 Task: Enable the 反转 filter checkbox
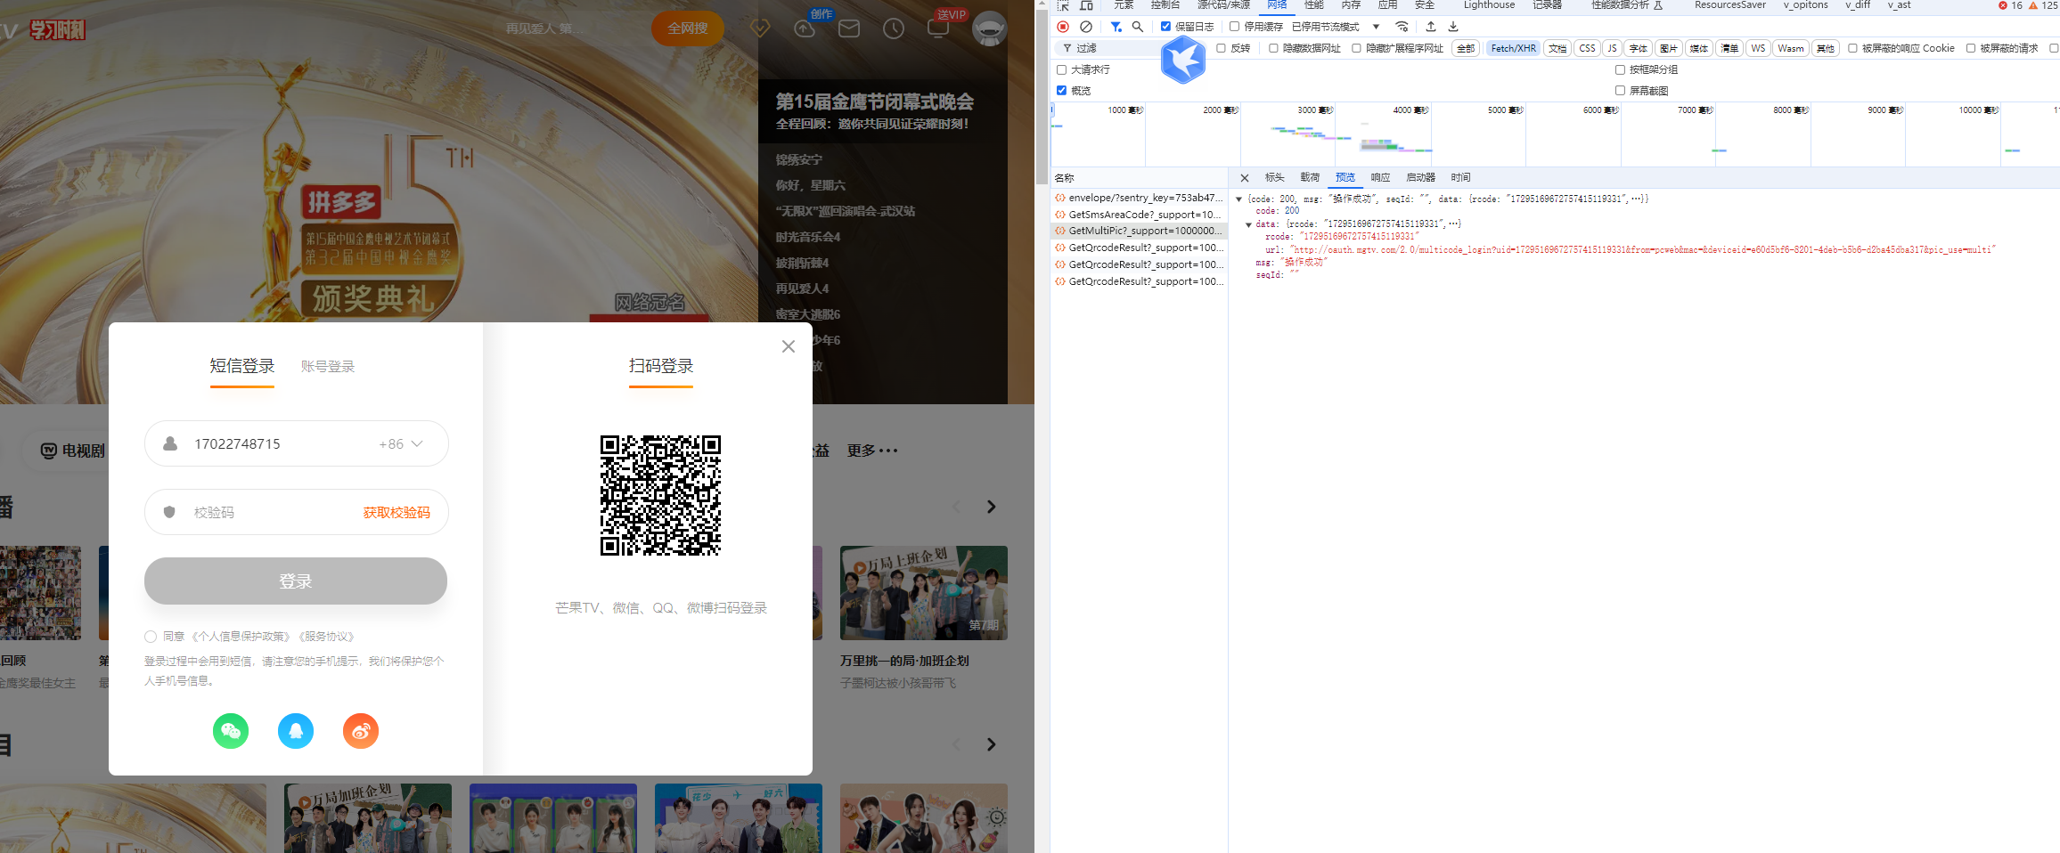[1222, 48]
